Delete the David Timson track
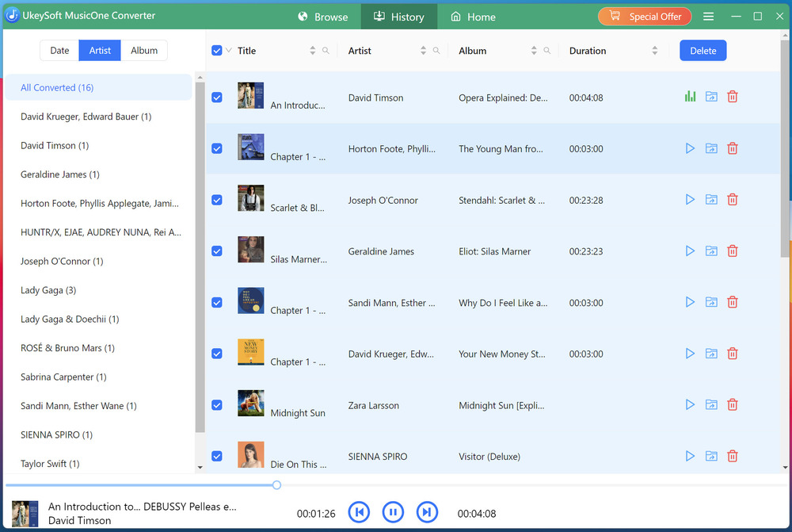Image resolution: width=792 pixels, height=532 pixels. [733, 97]
